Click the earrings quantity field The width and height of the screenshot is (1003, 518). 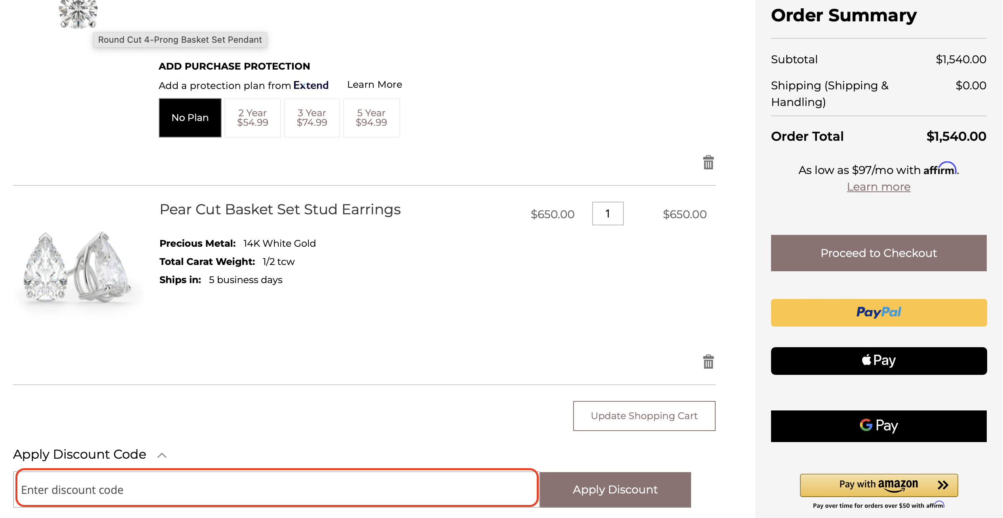pyautogui.click(x=608, y=214)
